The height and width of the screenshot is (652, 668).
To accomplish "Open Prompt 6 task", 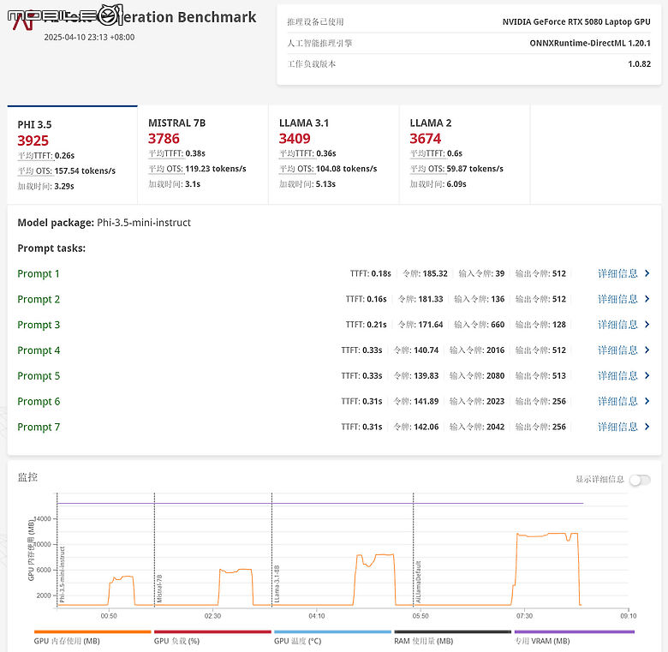I will 39,402.
